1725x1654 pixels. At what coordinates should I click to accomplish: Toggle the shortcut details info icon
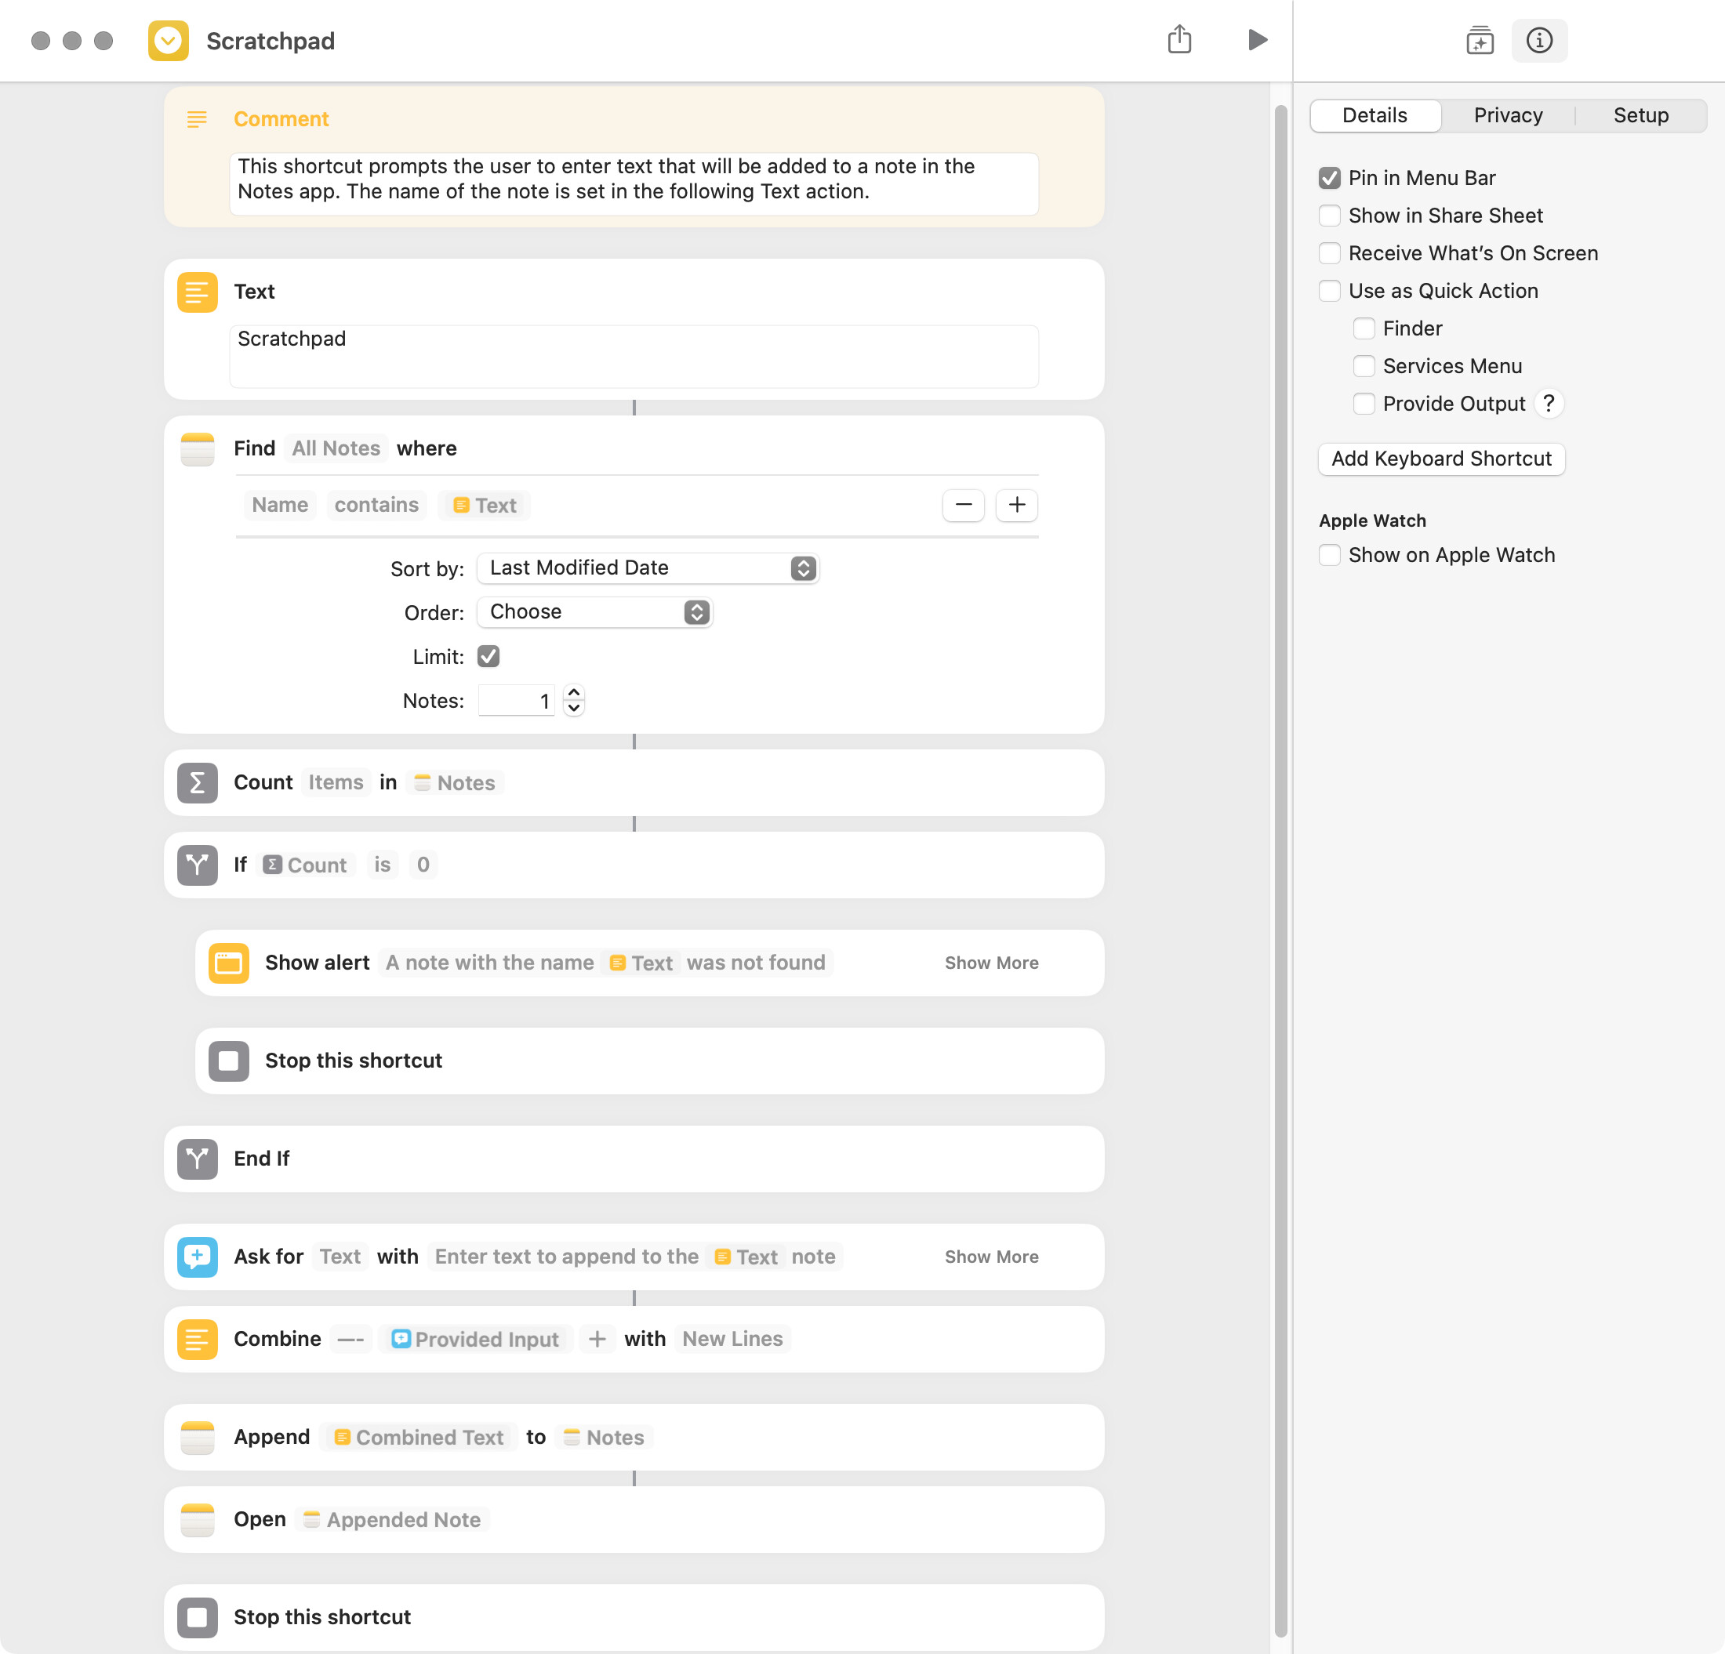coord(1539,41)
